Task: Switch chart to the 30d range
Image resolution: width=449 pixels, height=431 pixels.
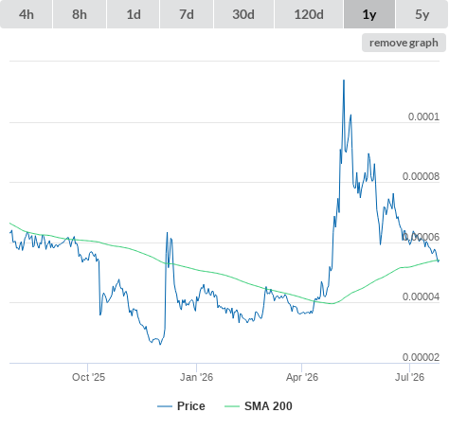Action: pyautogui.click(x=243, y=14)
